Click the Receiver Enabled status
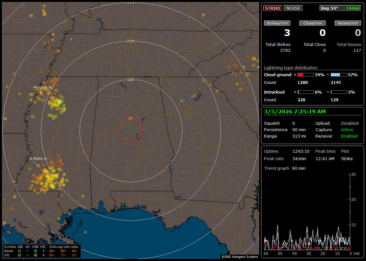 [349, 136]
